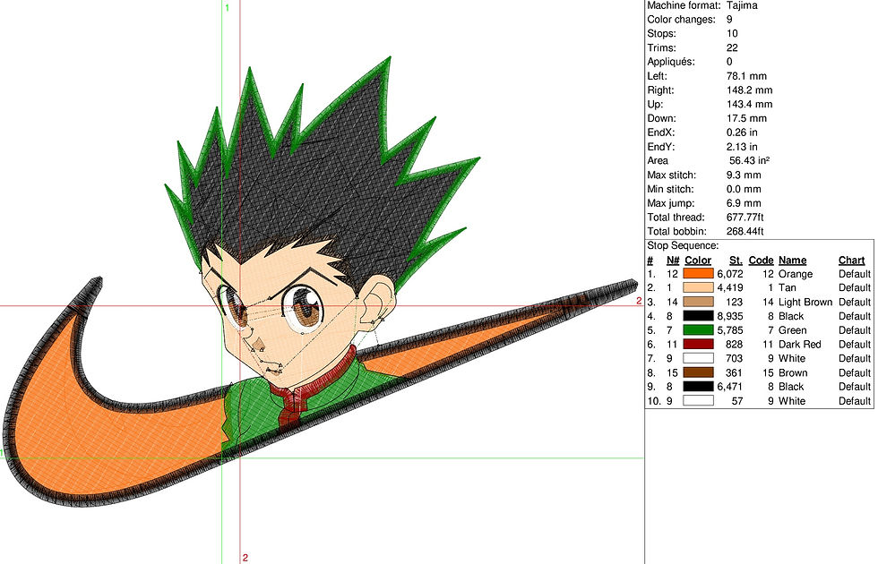Click the 'Tajima' machine format value
Image resolution: width=878 pixels, height=564 pixels.
(742, 5)
